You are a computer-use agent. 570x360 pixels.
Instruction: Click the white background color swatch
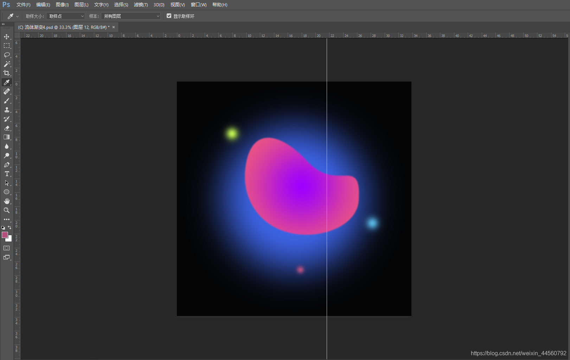tap(10, 239)
